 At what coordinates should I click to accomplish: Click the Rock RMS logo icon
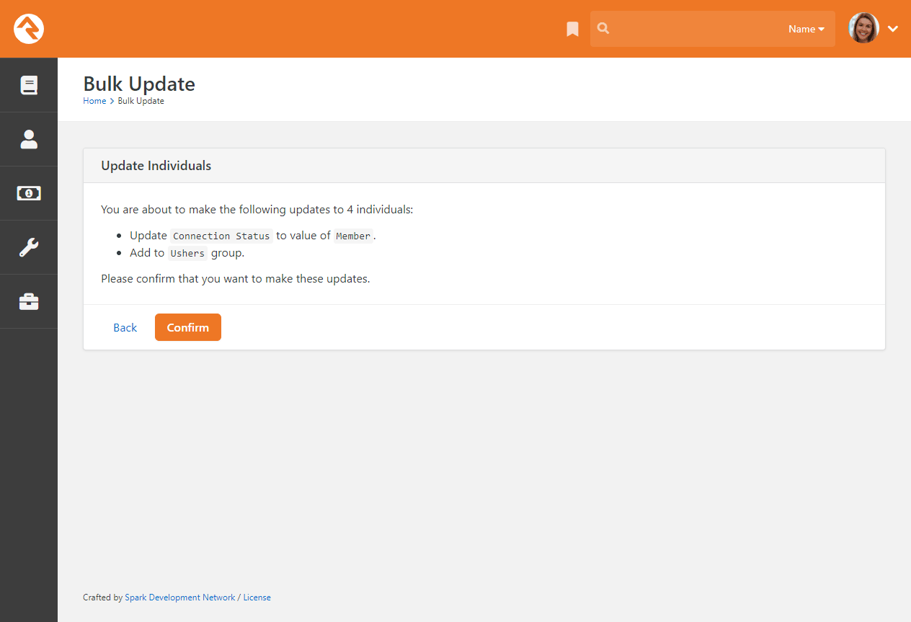(29, 29)
